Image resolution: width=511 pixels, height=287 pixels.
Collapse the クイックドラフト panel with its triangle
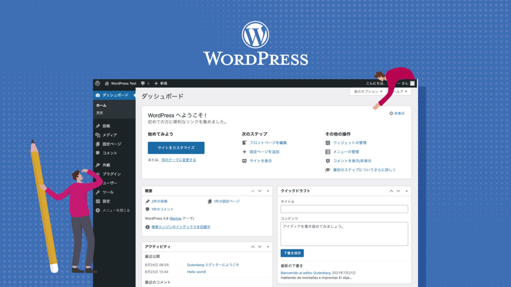click(406, 191)
